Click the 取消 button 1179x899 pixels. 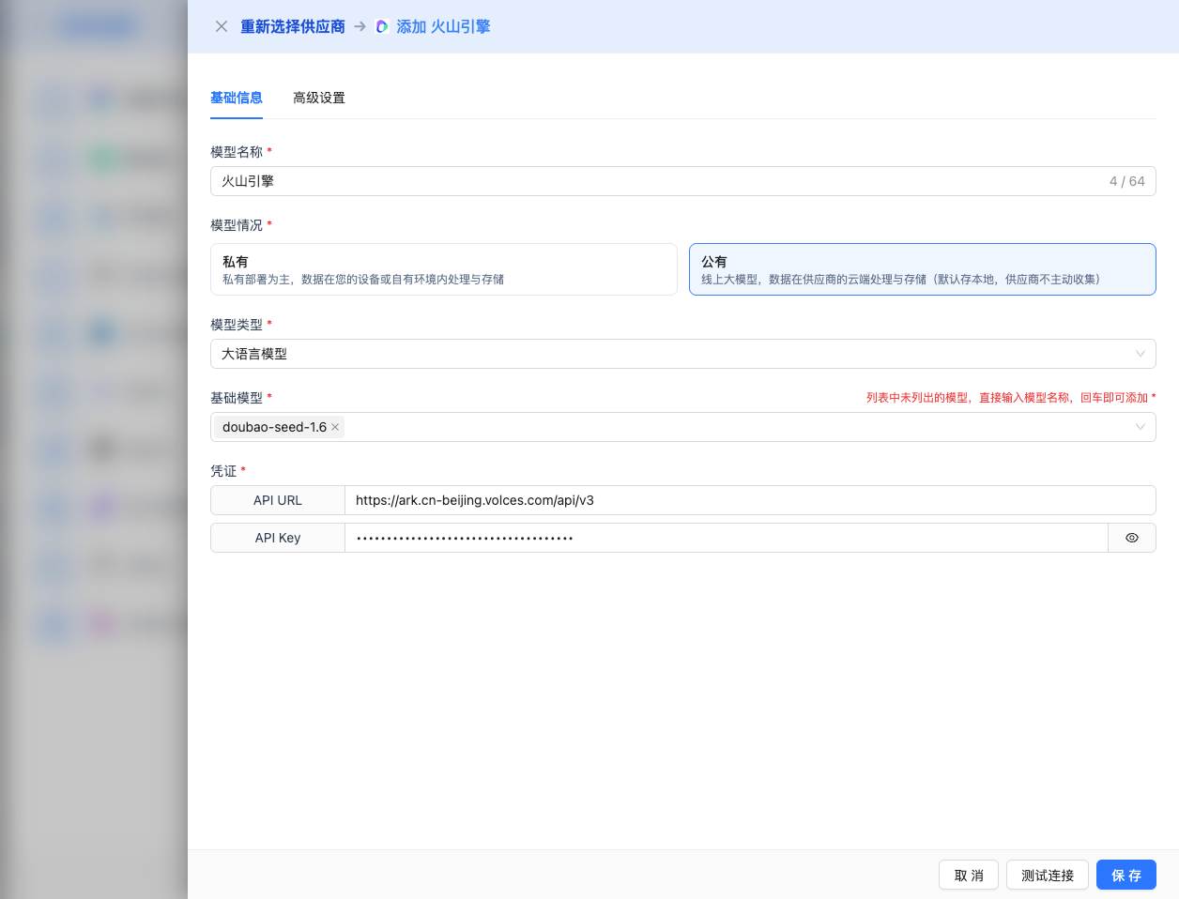968,875
